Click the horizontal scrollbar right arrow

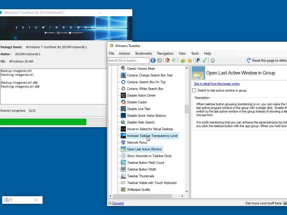tap(182, 196)
